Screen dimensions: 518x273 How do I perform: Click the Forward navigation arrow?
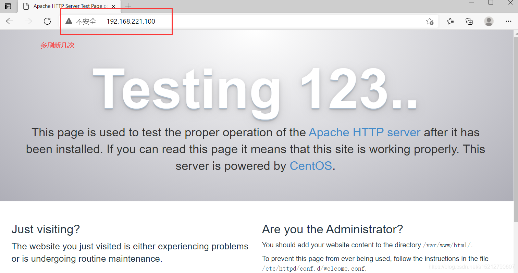pyautogui.click(x=28, y=21)
